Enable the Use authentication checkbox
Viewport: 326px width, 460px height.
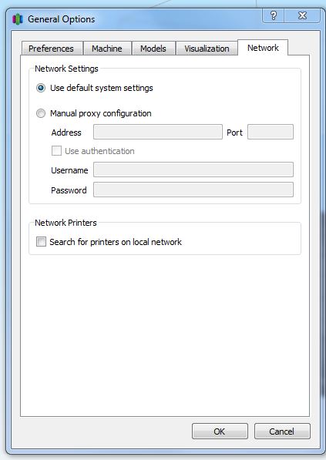point(56,151)
